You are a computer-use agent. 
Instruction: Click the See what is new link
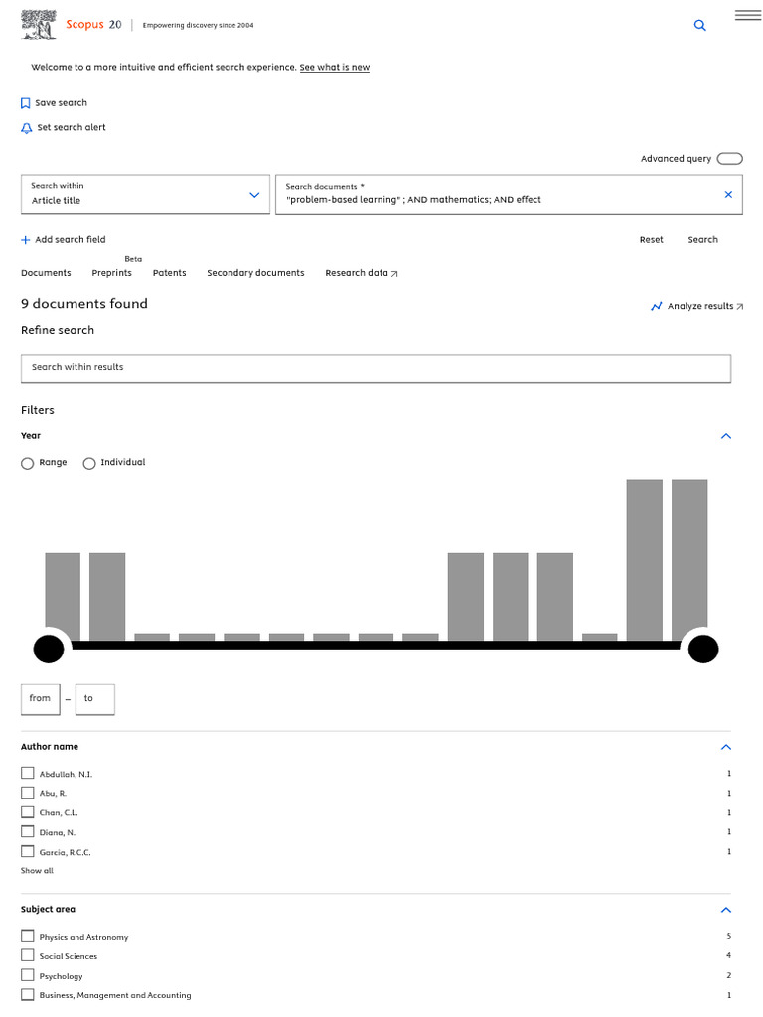pos(334,68)
